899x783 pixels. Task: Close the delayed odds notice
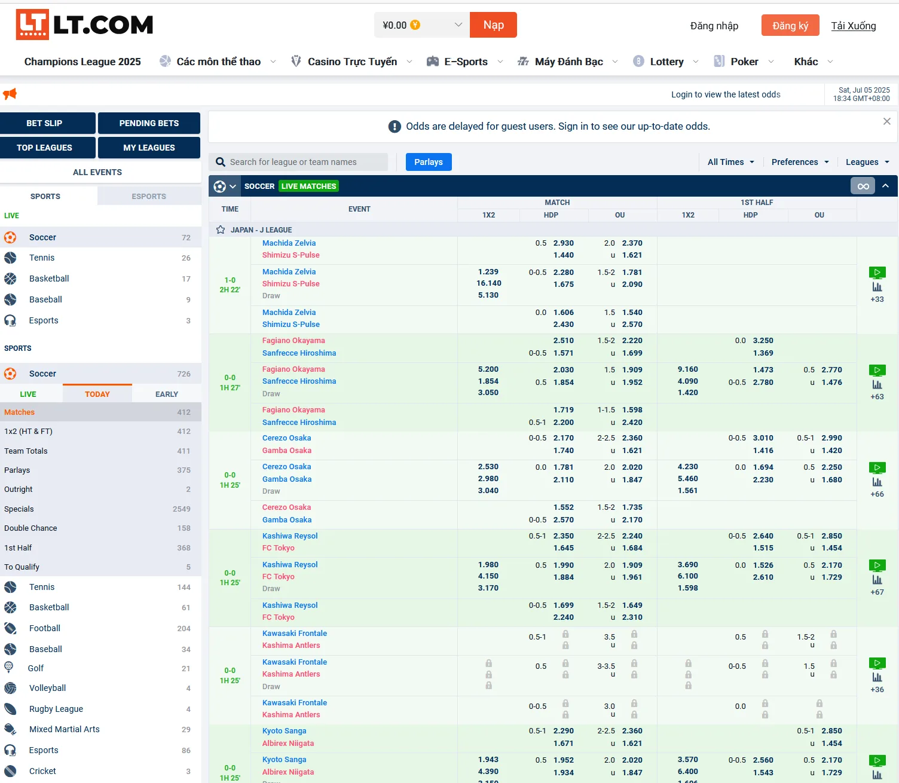tap(887, 121)
